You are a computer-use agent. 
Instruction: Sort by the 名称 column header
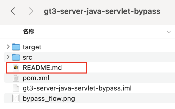point(28,32)
